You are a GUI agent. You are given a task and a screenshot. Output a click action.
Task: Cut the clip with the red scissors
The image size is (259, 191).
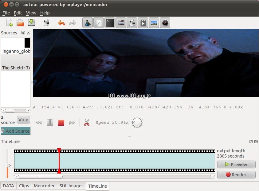pyautogui.click(x=87, y=123)
